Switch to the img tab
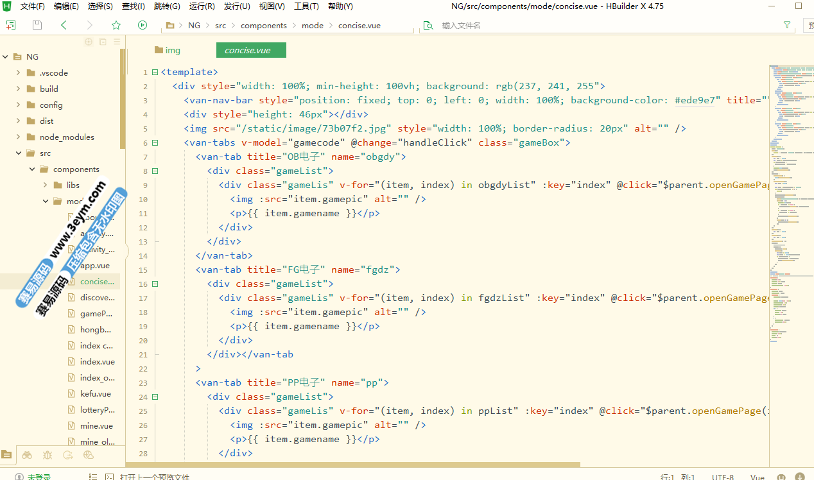Image resolution: width=814 pixels, height=480 pixels. point(167,50)
